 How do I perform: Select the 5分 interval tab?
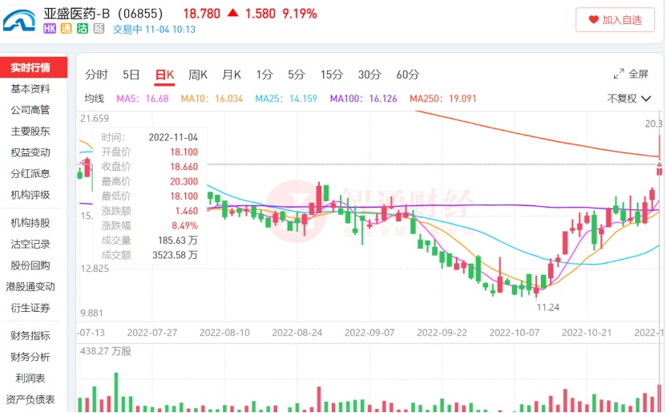tap(296, 75)
